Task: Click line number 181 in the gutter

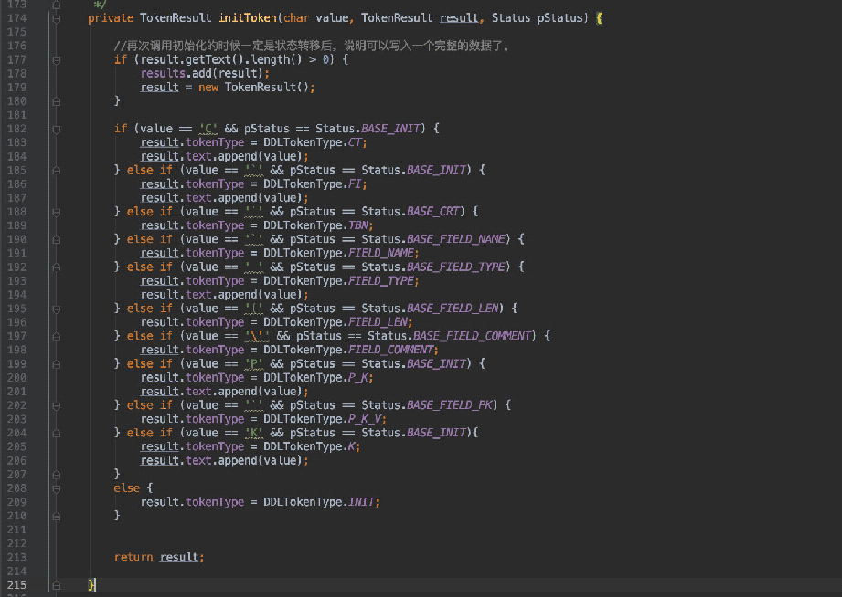Action: [x=17, y=115]
